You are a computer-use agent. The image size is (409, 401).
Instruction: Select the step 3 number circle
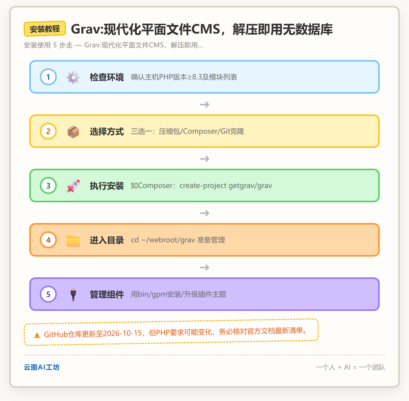click(x=48, y=185)
